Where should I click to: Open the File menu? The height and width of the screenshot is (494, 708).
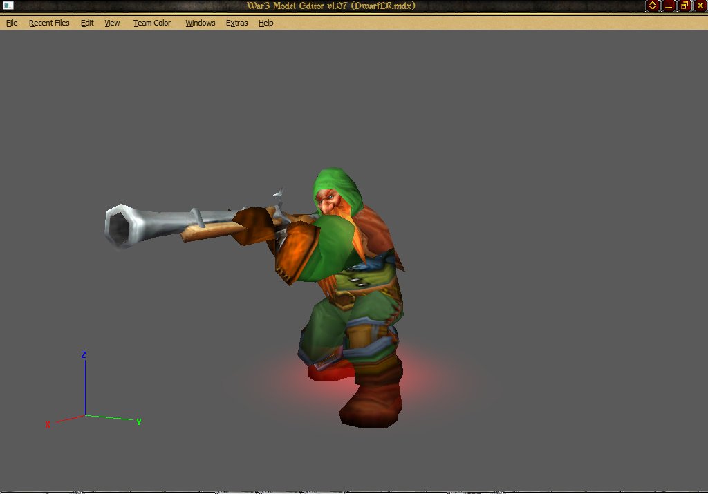(x=12, y=23)
